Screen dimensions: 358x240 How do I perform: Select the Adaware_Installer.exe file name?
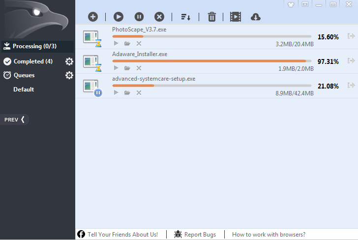click(140, 54)
